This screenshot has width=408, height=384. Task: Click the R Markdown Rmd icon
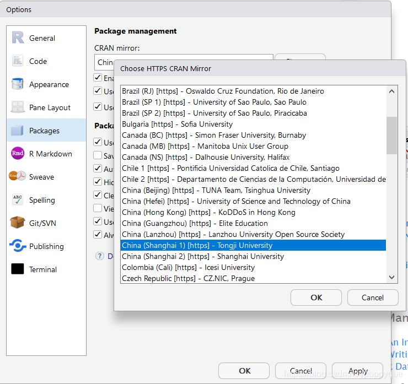pos(18,153)
